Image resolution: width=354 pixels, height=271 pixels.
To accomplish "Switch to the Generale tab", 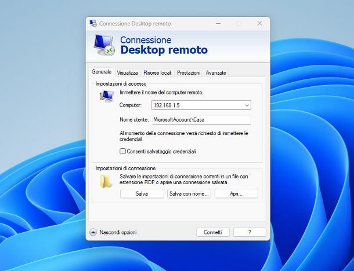I will click(102, 72).
